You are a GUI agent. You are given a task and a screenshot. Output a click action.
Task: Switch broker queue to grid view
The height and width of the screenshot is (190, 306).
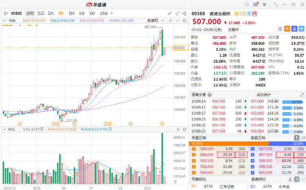[304, 179]
